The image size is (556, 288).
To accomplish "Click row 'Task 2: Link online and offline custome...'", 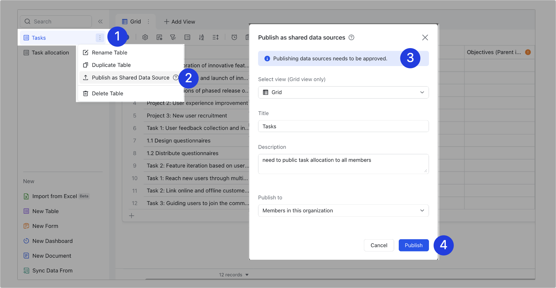I will tap(197, 190).
